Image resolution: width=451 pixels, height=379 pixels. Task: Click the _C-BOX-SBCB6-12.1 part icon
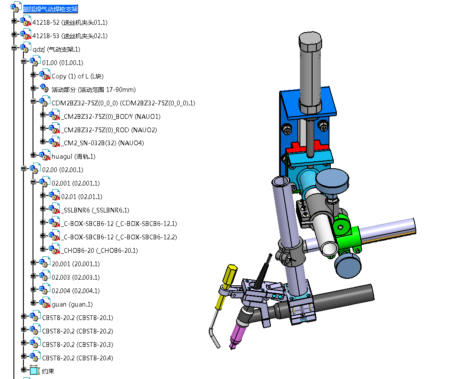point(54,222)
